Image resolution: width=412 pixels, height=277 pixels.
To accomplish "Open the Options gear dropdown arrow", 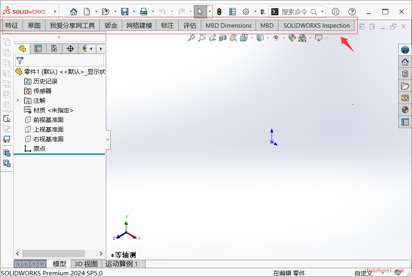I will 255,12.
